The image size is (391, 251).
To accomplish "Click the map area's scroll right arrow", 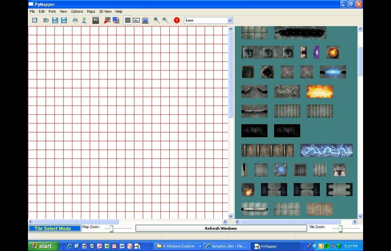I will tap(225, 221).
